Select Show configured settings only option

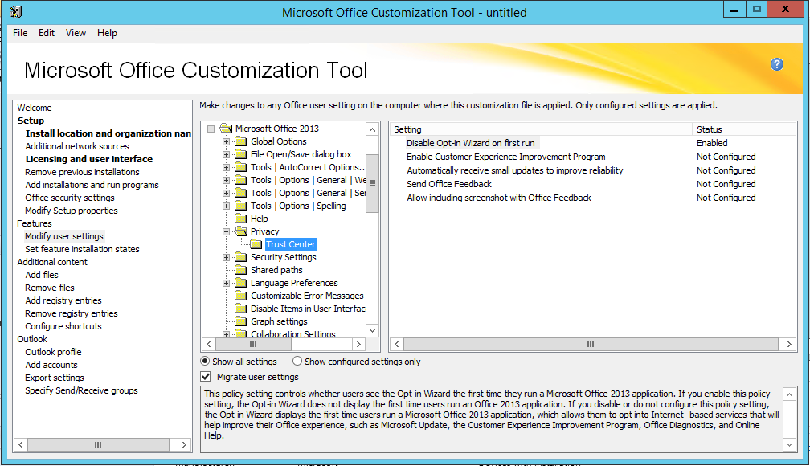click(x=297, y=362)
